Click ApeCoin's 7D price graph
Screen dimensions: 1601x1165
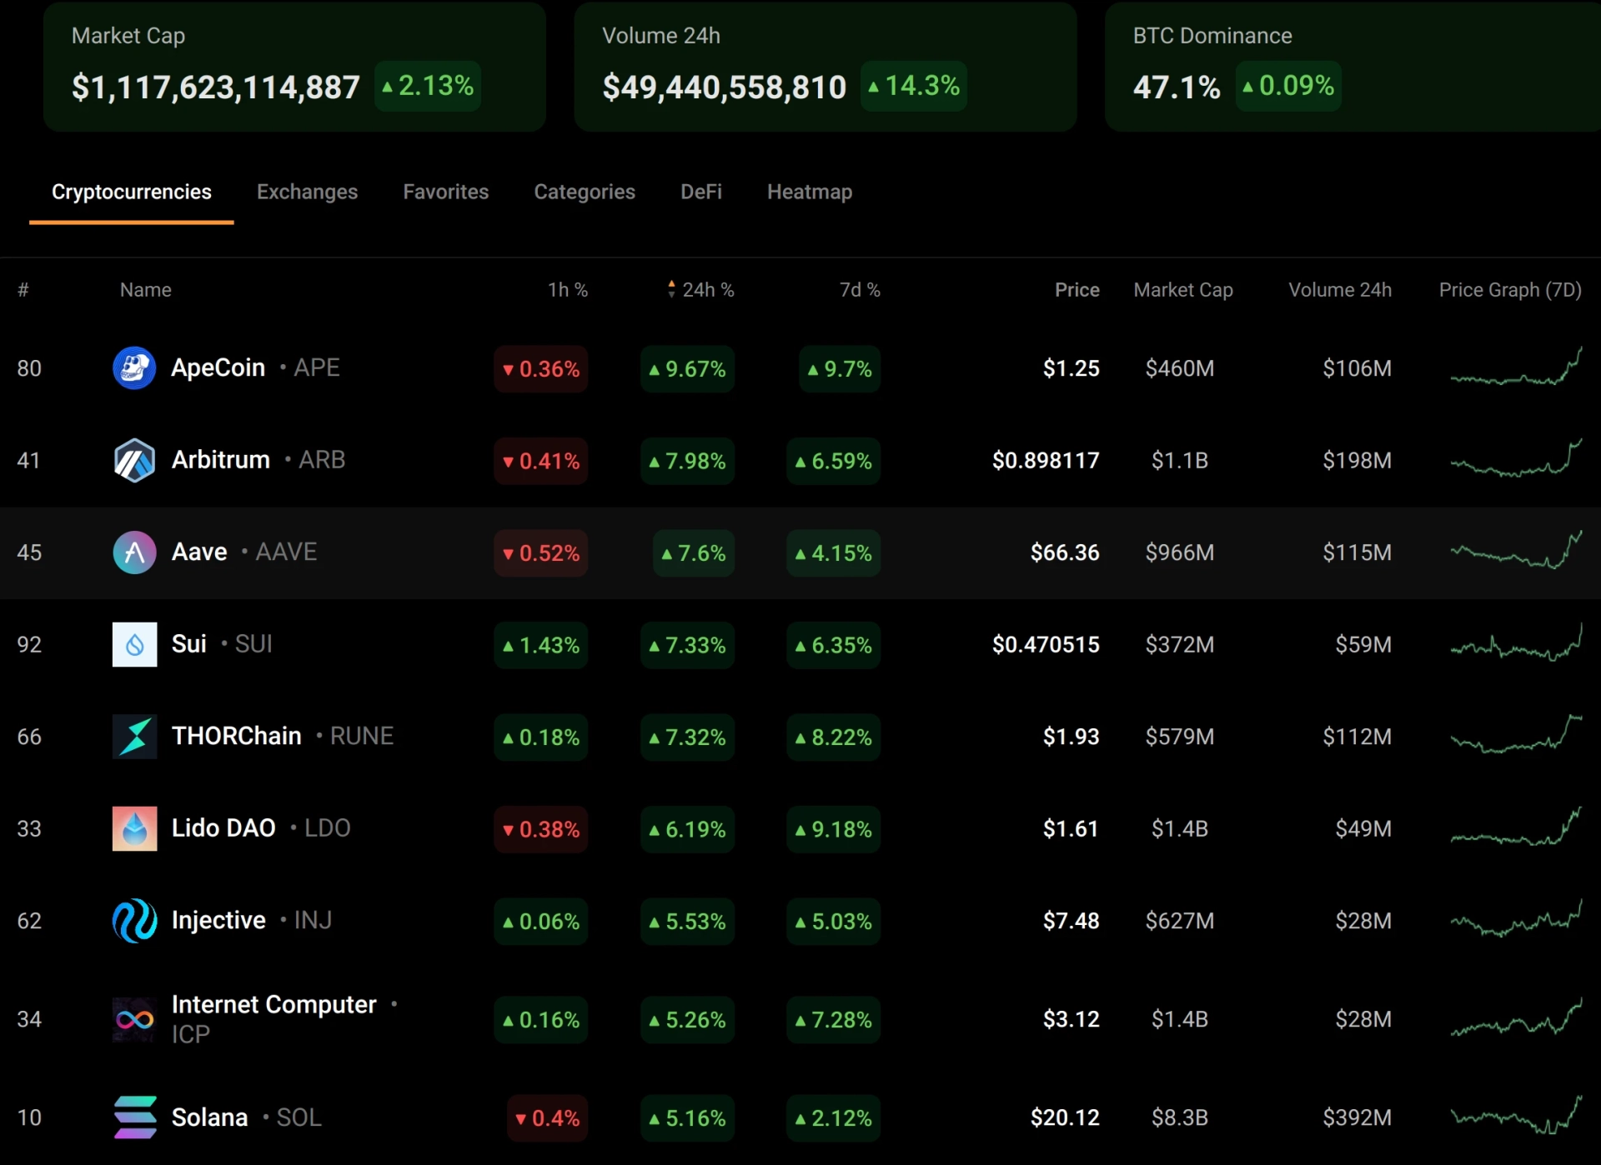click(x=1516, y=367)
